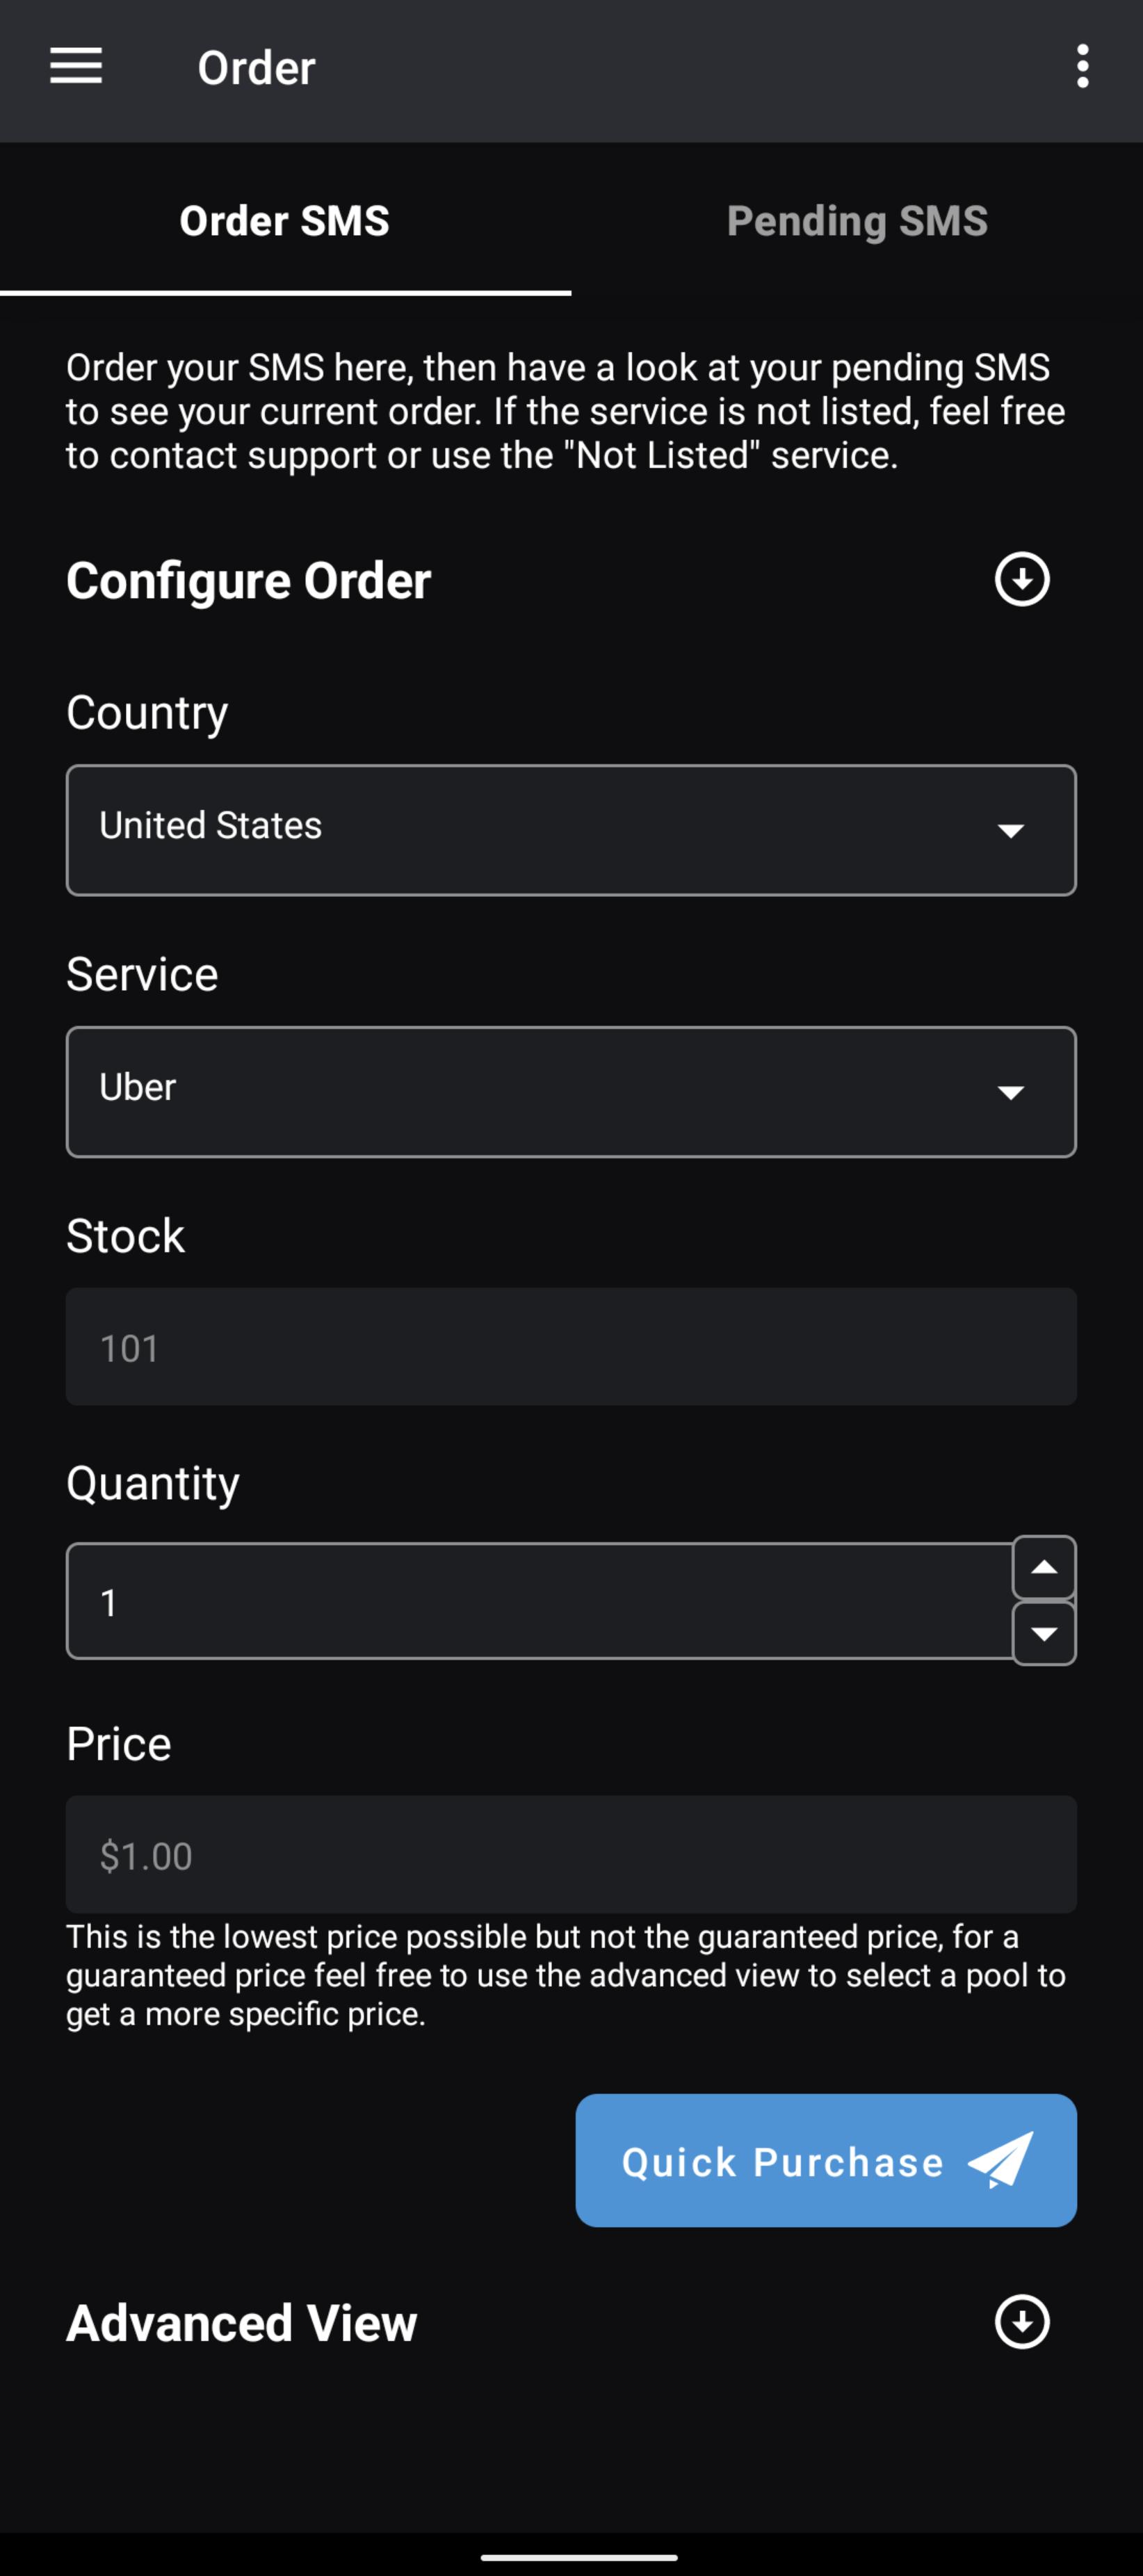Switch to the Order SMS tab
Image resolution: width=1143 pixels, height=2576 pixels.
pyautogui.click(x=285, y=221)
